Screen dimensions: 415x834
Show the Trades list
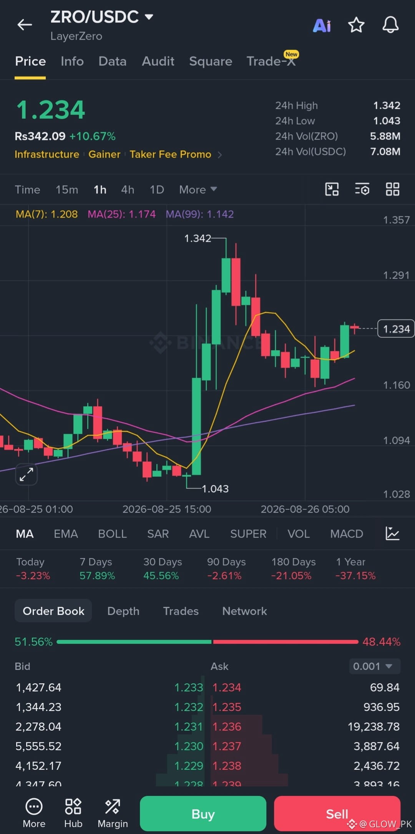point(181,611)
